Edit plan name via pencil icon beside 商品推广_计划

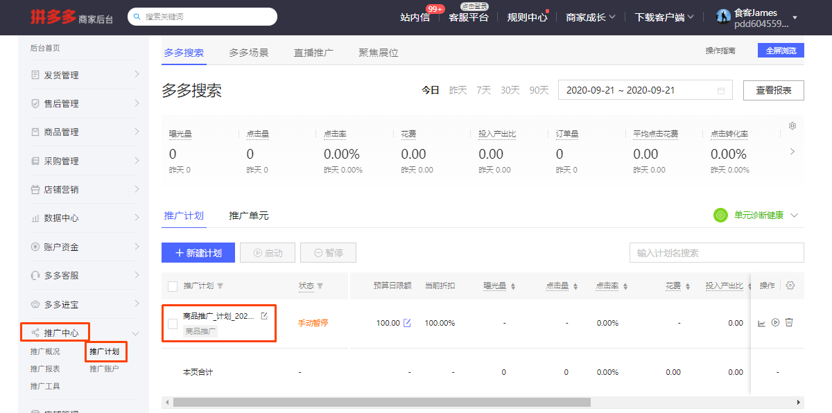[x=264, y=316]
